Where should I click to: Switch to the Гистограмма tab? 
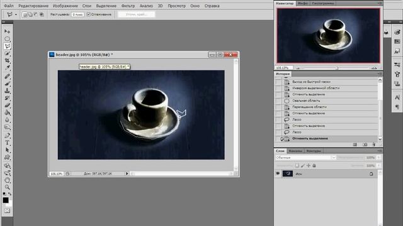pyautogui.click(x=323, y=3)
